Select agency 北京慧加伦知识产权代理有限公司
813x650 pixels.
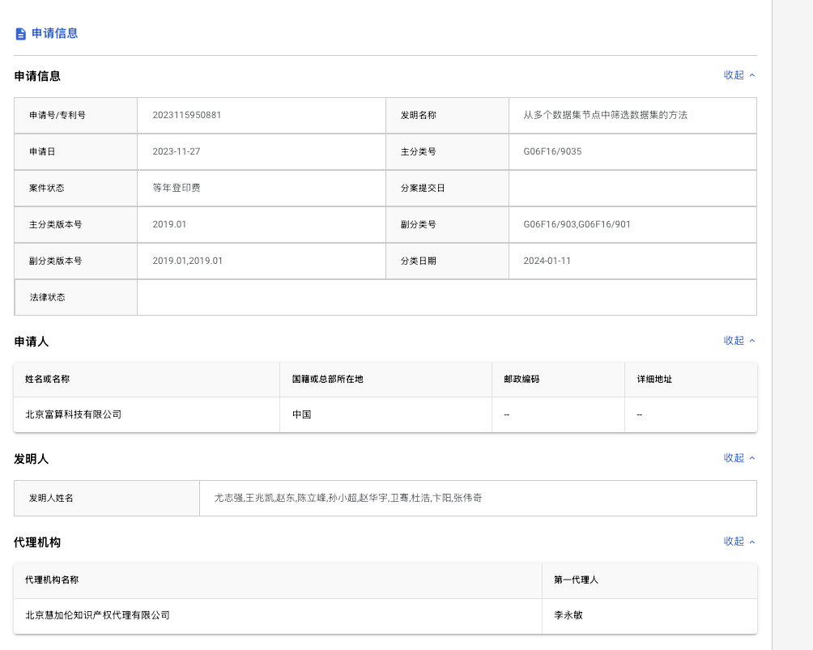click(x=97, y=614)
